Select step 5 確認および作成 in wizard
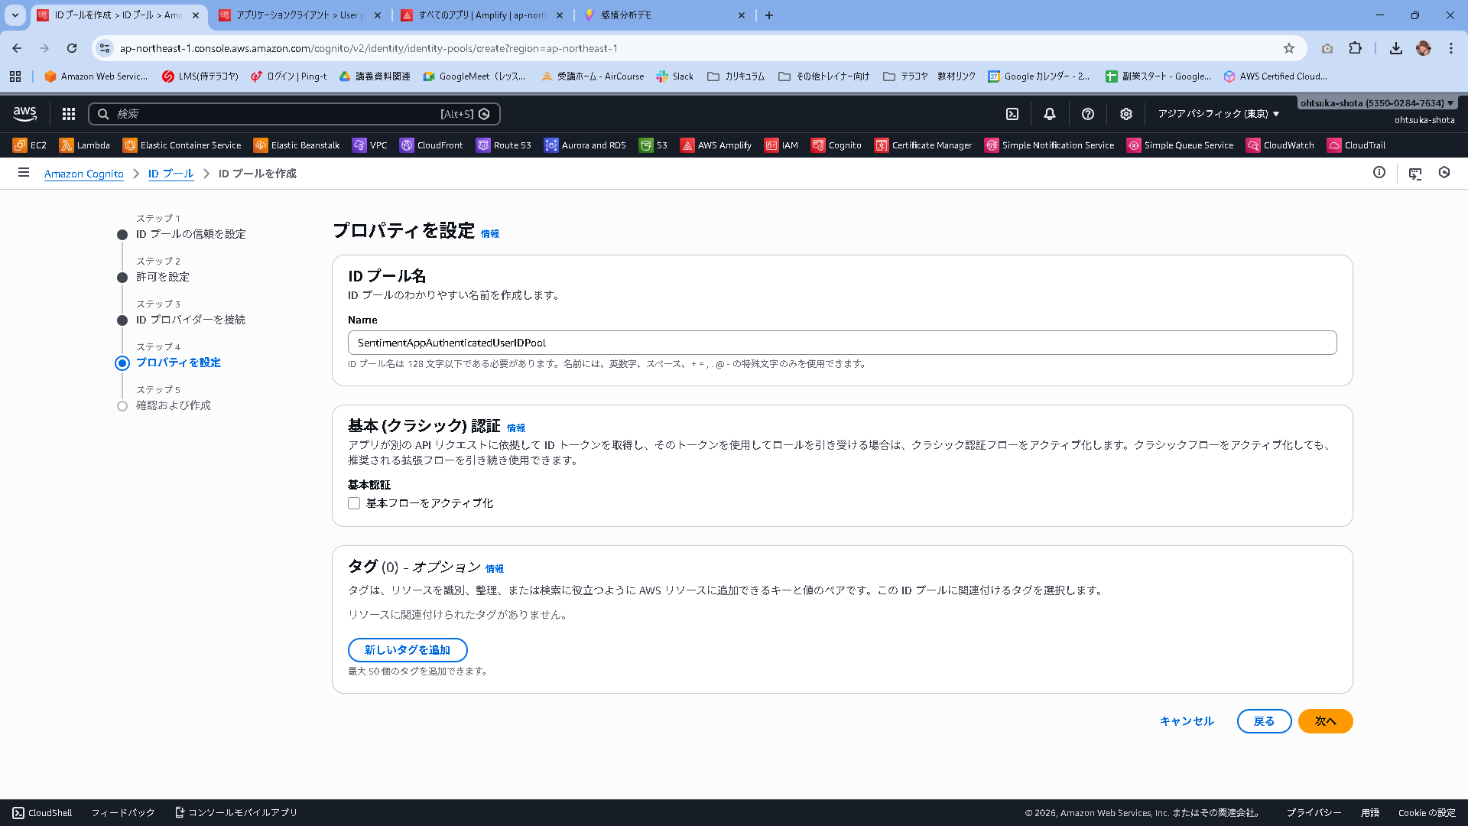 coord(173,405)
